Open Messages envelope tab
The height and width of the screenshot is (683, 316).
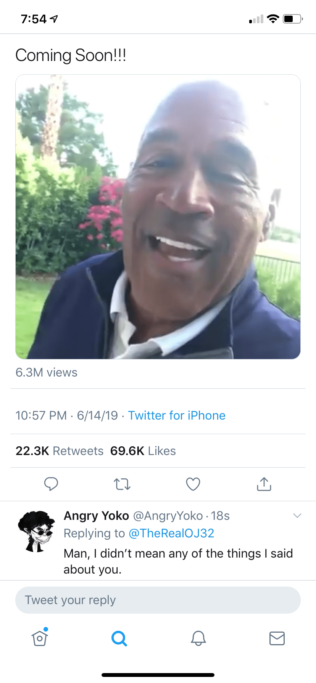[277, 638]
